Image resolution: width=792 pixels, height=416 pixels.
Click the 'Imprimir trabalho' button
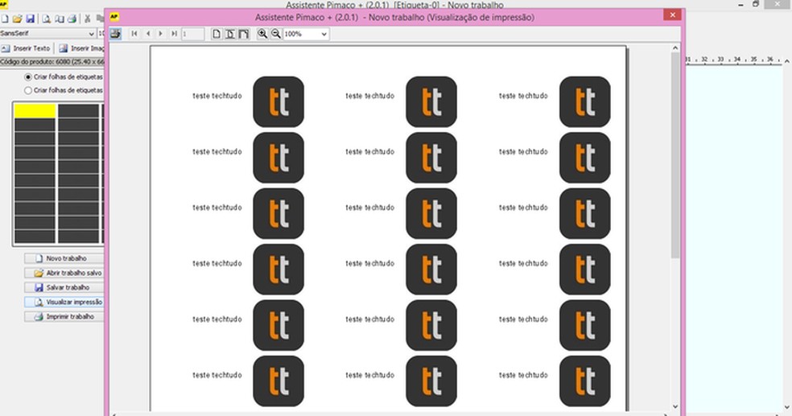tap(64, 316)
